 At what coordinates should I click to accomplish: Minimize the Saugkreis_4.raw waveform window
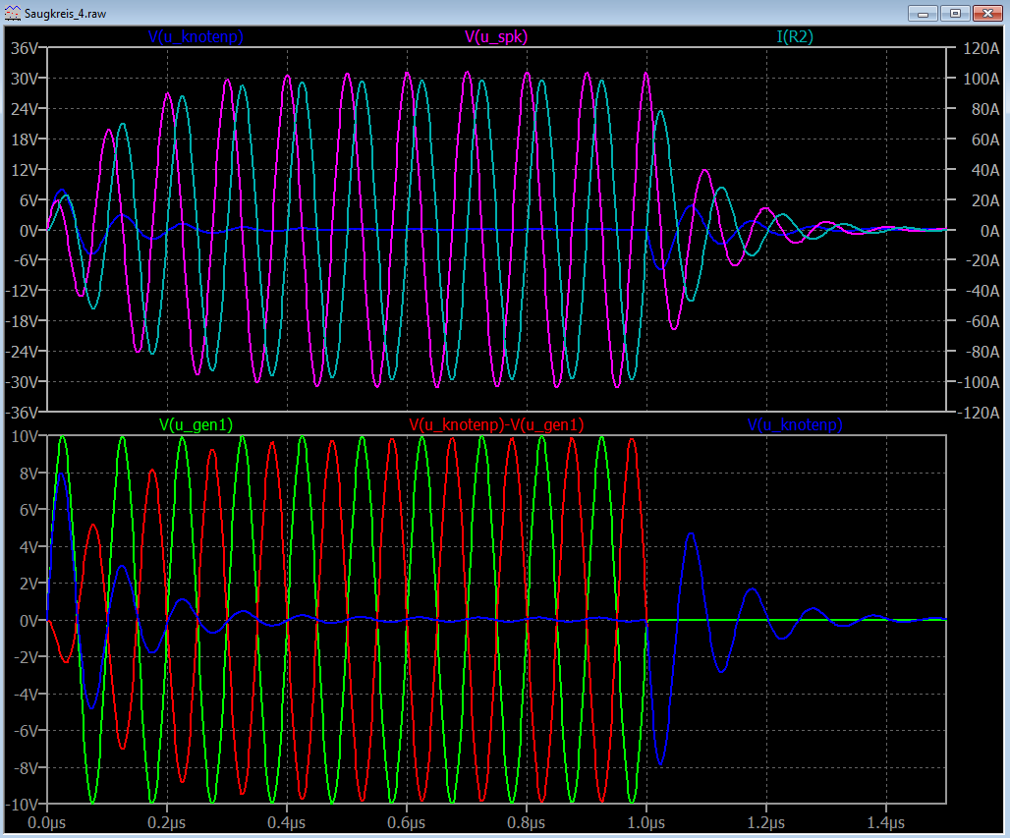pos(923,13)
